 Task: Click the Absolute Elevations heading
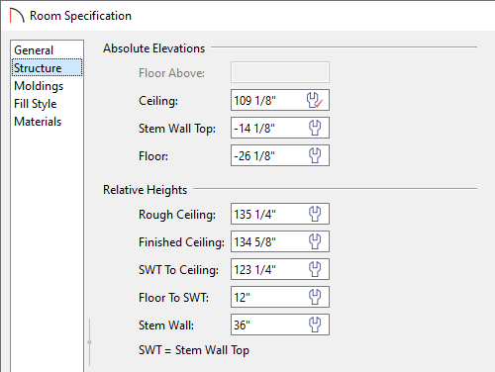click(153, 48)
